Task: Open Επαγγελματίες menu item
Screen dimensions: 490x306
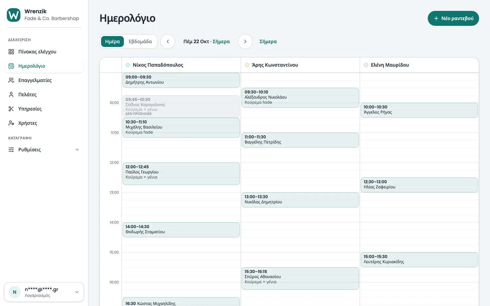Action: coord(44,80)
